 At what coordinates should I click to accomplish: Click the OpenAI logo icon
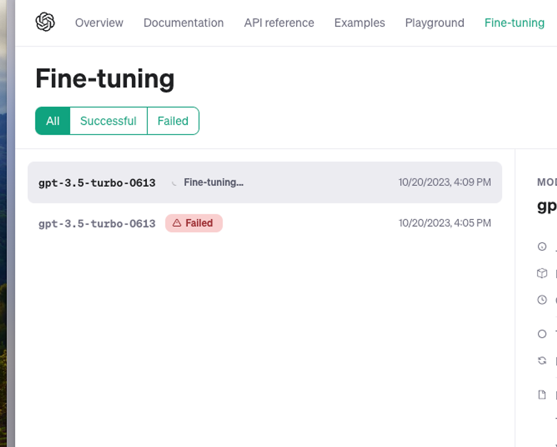(45, 22)
